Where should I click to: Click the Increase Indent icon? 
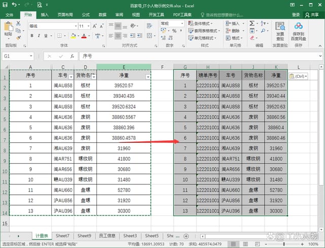point(140,36)
